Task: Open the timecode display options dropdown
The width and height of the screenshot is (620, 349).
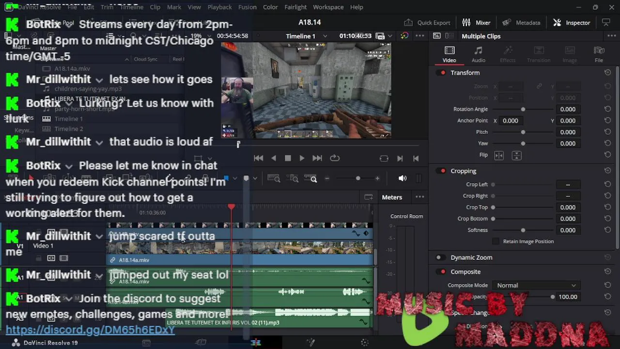Action: [390, 36]
